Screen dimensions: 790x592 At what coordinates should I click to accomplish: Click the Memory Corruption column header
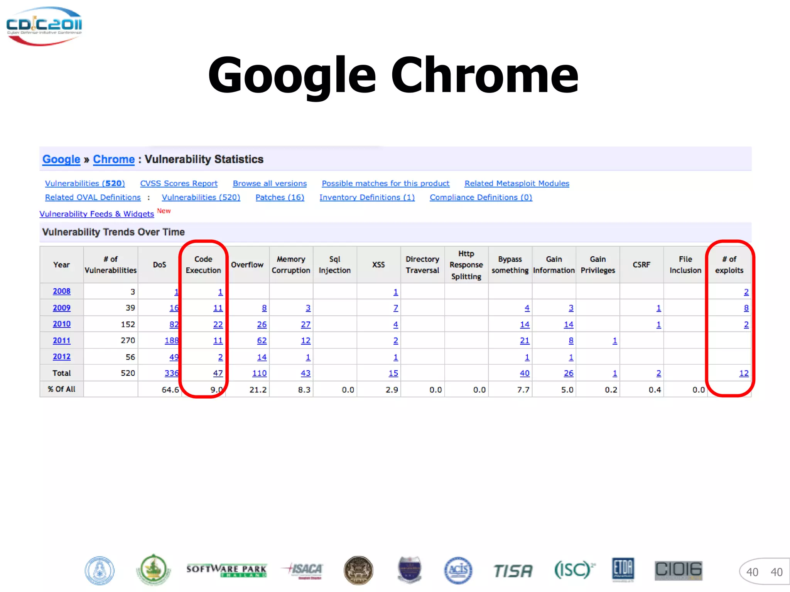(291, 265)
